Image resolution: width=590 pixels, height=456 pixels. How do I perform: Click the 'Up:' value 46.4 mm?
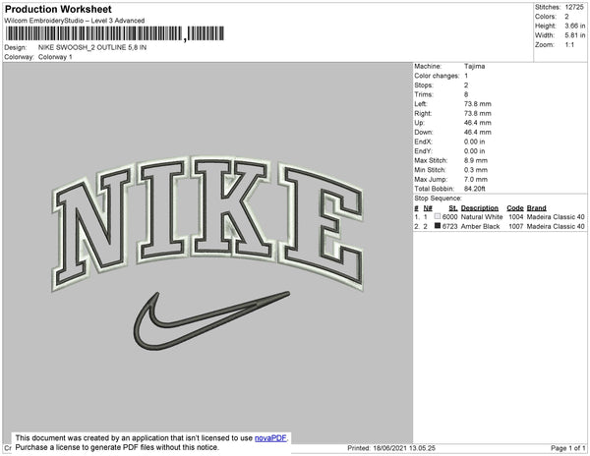tap(478, 123)
